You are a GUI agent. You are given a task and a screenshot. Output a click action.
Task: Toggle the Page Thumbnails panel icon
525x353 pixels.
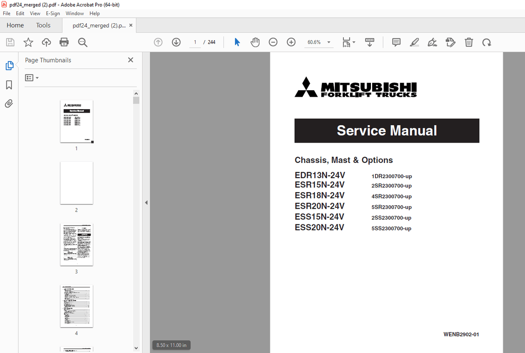[9, 66]
